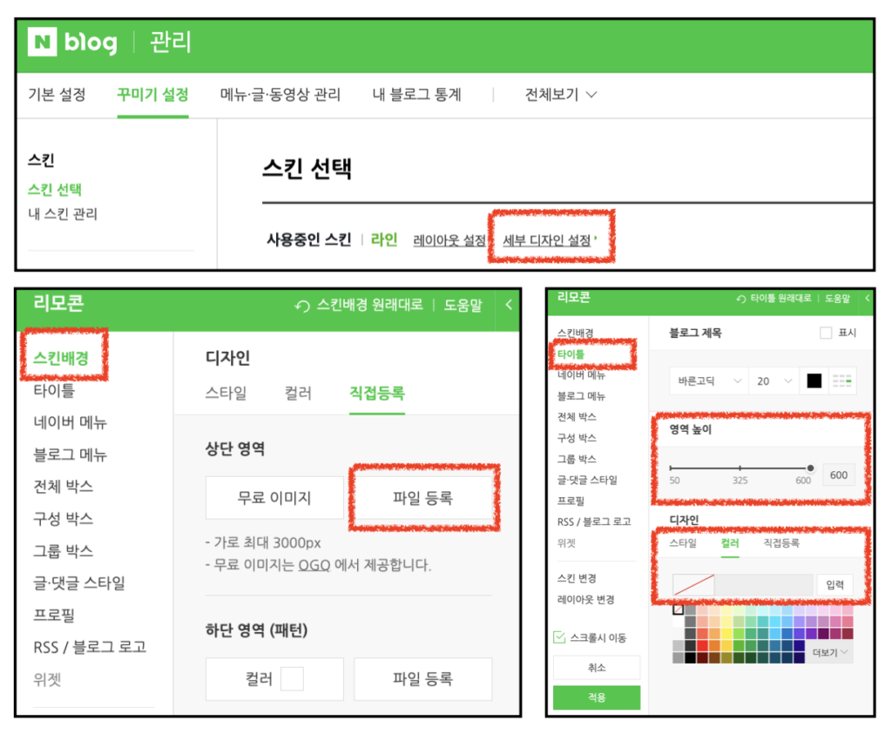Open the 바른고딕 font dropdown

pos(709,381)
